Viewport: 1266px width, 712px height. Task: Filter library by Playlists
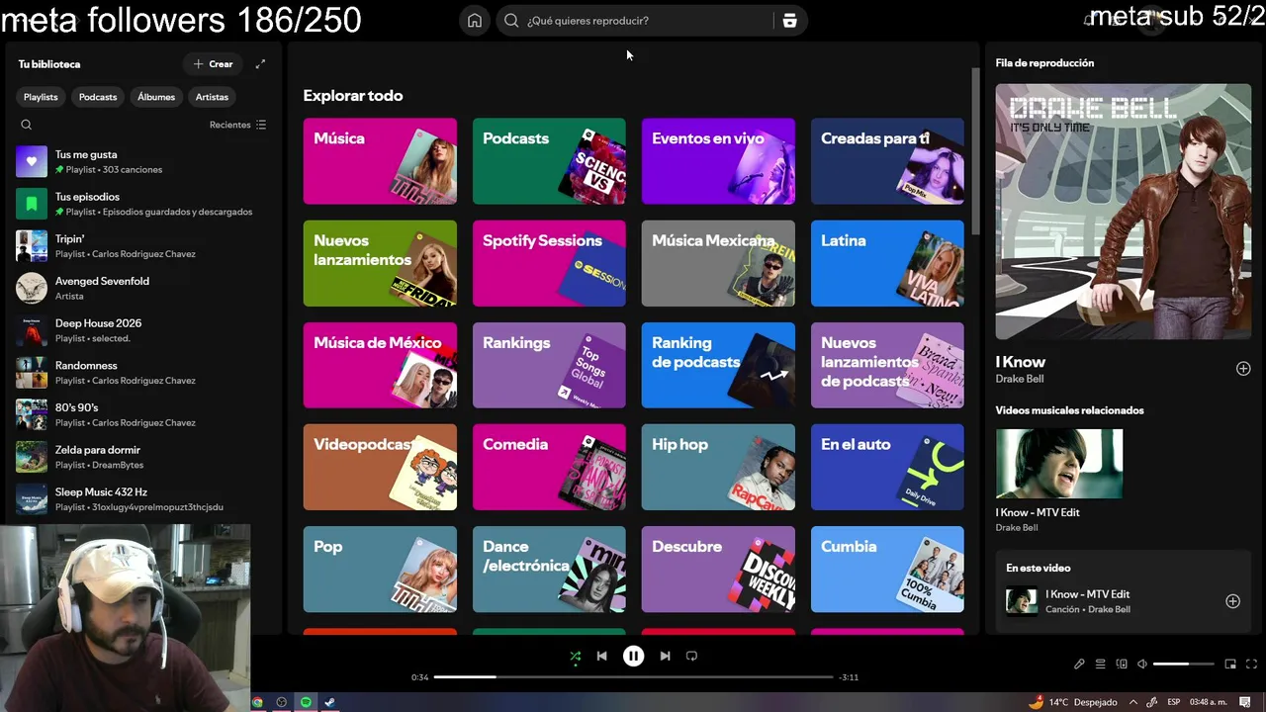pyautogui.click(x=41, y=97)
